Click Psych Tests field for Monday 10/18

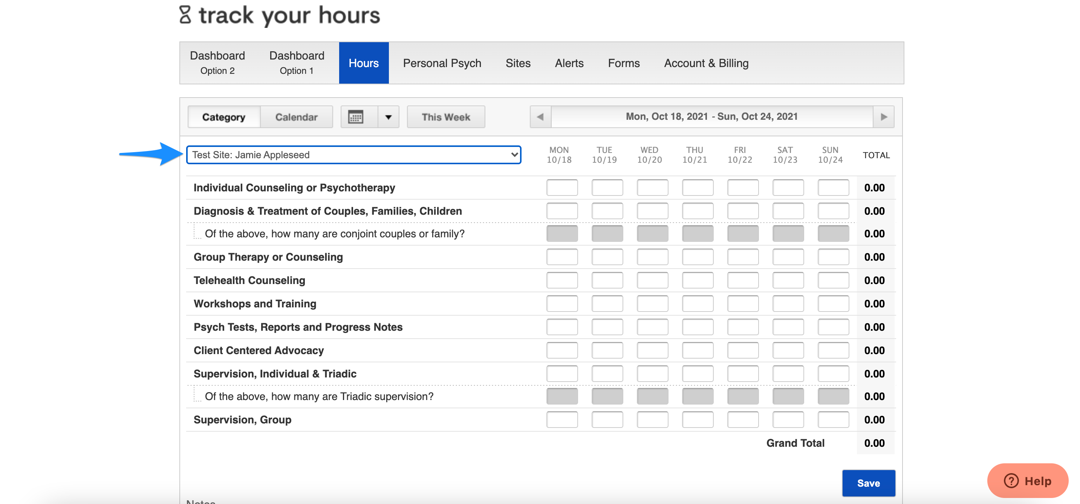562,327
